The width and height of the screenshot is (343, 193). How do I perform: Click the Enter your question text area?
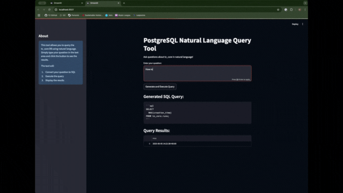coord(197,73)
